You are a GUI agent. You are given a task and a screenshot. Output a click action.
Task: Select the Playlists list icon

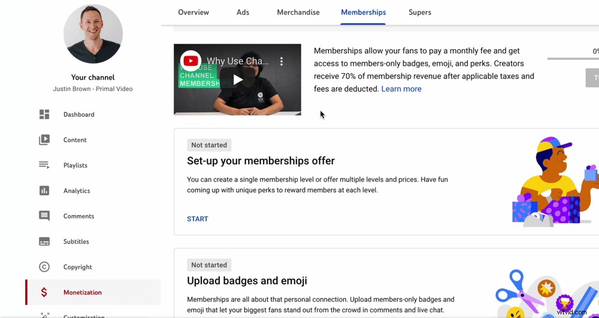click(44, 165)
